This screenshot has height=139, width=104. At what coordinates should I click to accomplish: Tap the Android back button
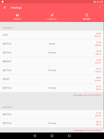pos(35,136)
